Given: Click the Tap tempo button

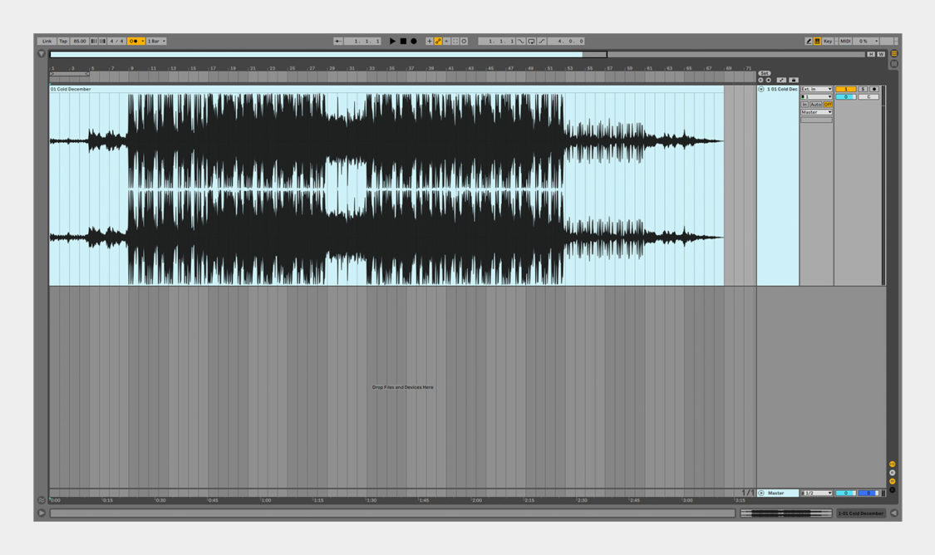Looking at the screenshot, I should pyautogui.click(x=65, y=41).
